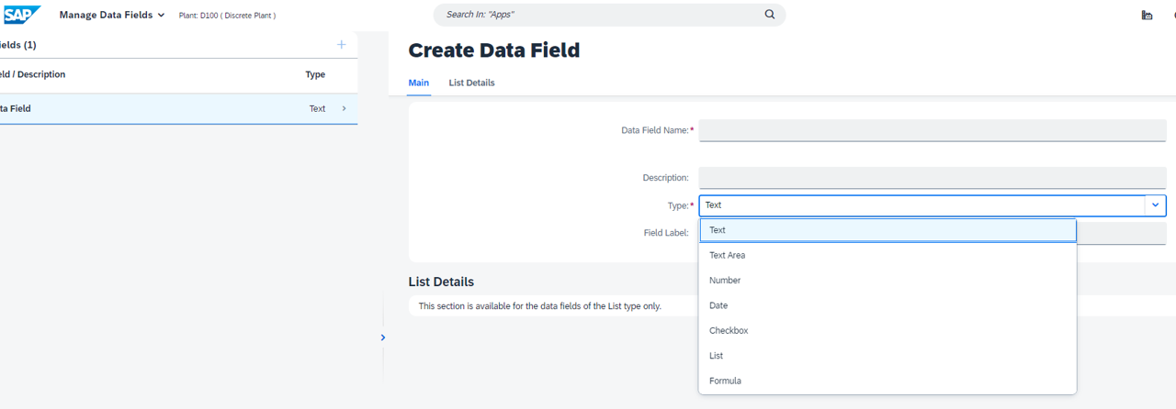Click the search magnifier icon
Viewport: 1176px width, 409px height.
coord(769,15)
